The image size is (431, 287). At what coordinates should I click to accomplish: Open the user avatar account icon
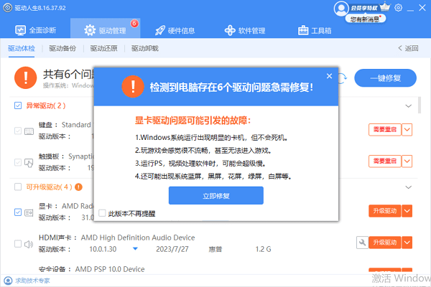pos(341,9)
